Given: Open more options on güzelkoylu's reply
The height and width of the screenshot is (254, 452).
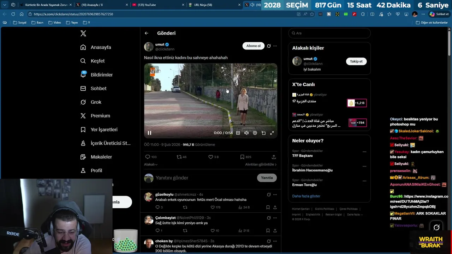Looking at the screenshot, I should 275,194.
